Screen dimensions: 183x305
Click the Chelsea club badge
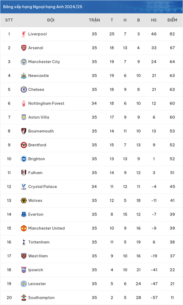pyautogui.click(x=24, y=89)
